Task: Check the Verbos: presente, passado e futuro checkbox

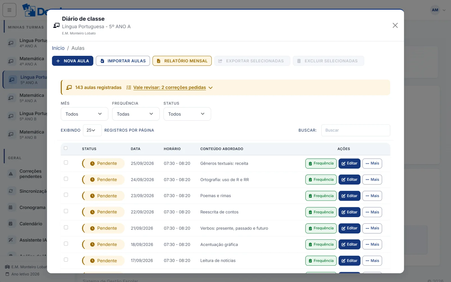Action: pos(66,227)
